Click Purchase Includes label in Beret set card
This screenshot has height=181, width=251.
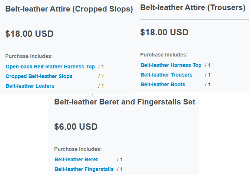click(78, 149)
